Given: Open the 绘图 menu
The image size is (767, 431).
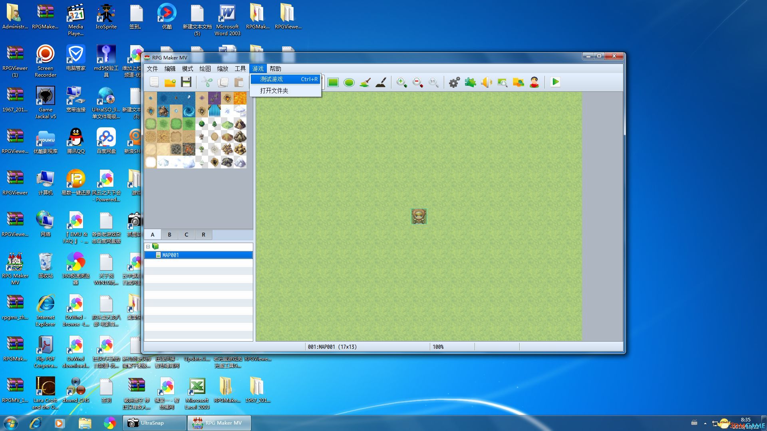Looking at the screenshot, I should click(x=205, y=69).
